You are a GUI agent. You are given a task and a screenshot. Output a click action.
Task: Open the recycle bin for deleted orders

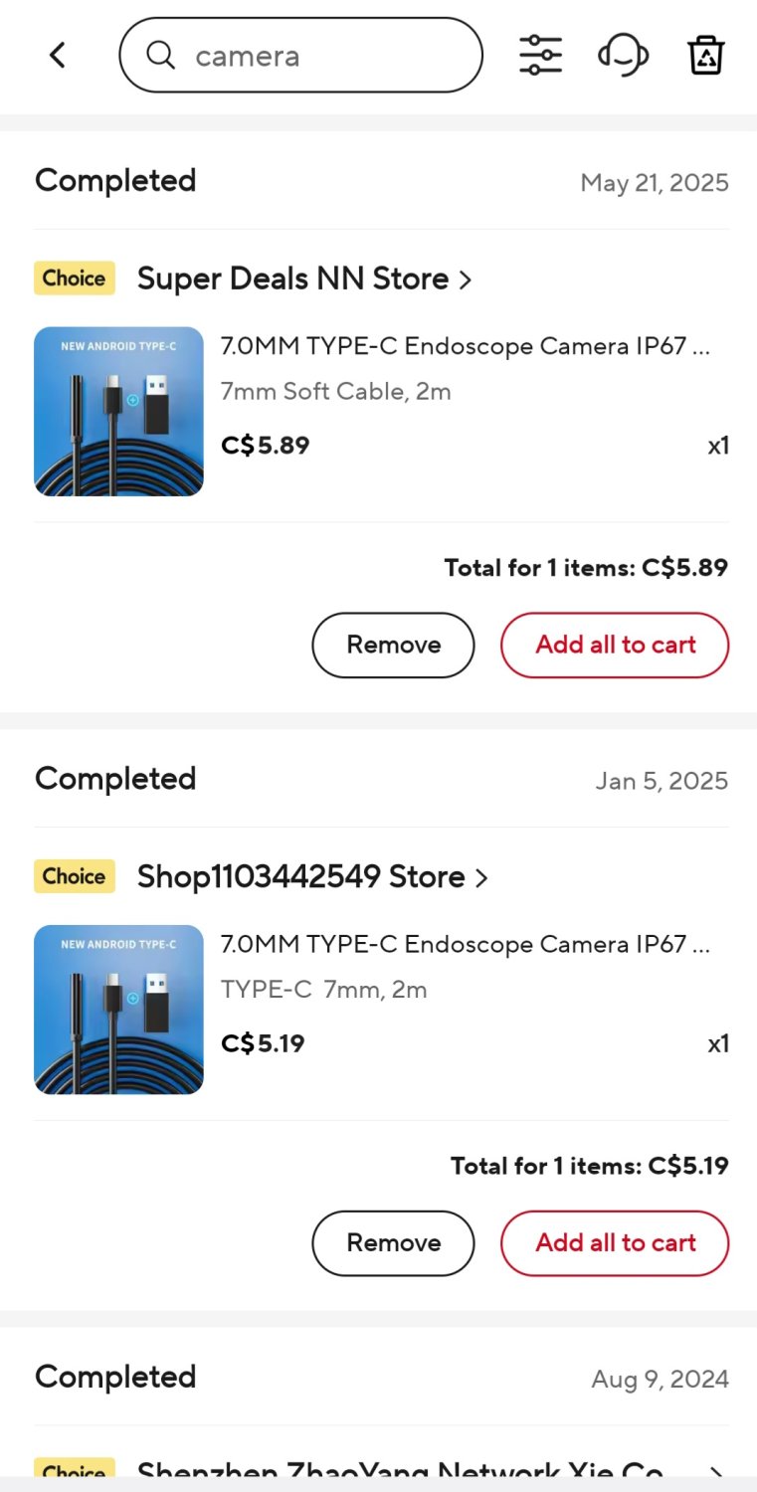(705, 56)
